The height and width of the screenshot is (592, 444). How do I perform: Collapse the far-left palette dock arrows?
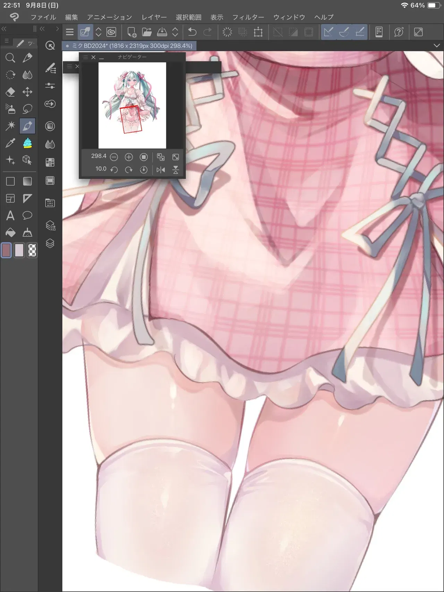tap(4, 29)
